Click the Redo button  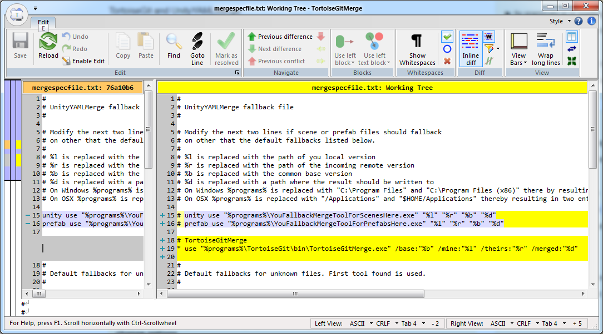click(x=75, y=49)
